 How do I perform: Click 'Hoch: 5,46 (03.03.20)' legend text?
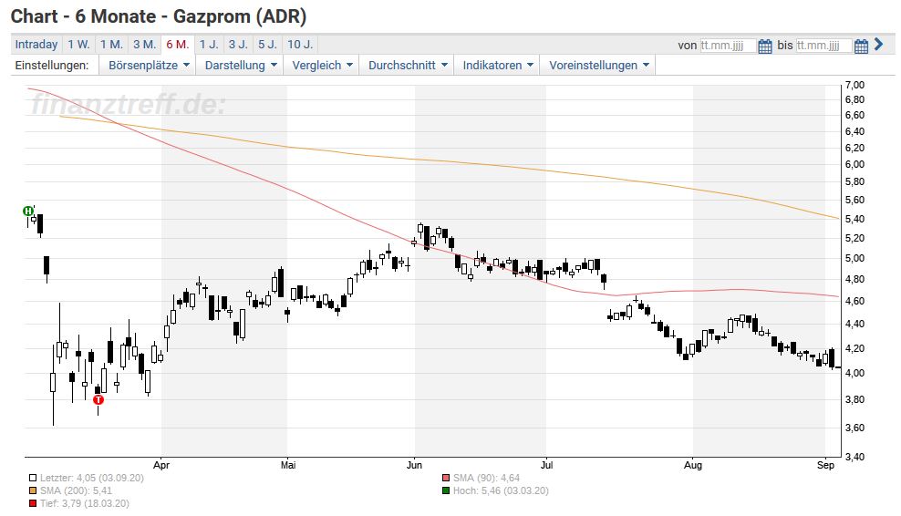coord(501,490)
